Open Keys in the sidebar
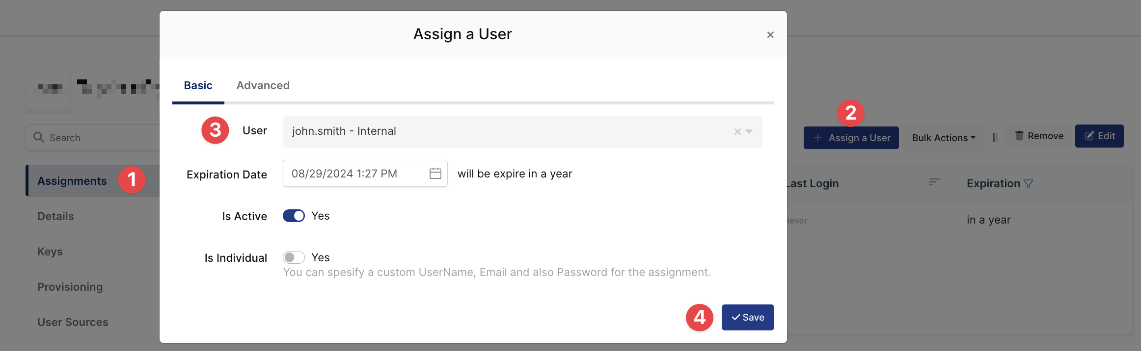 pyautogui.click(x=50, y=252)
